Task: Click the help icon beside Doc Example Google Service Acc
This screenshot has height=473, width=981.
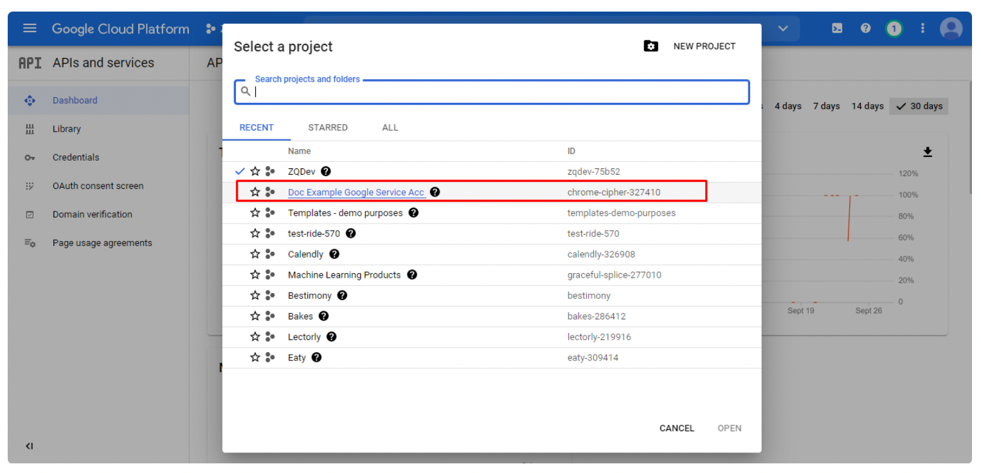Action: (435, 192)
